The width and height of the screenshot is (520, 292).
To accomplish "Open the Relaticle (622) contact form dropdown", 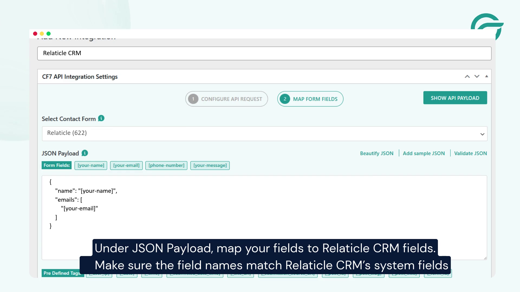I will coord(265,134).
